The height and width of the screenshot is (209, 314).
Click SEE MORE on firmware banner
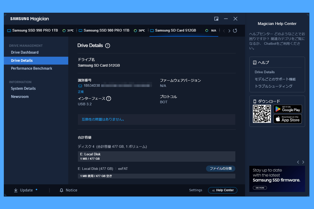click(x=260, y=188)
